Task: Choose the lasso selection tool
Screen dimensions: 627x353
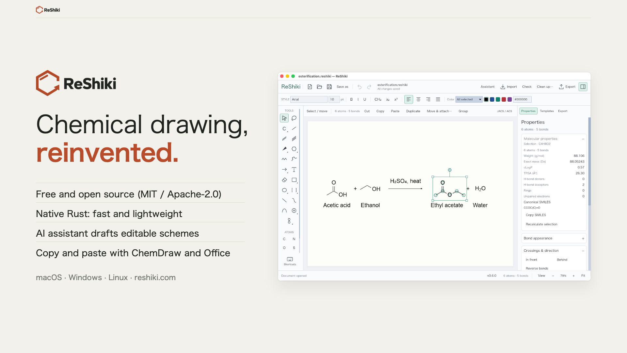Action: click(x=294, y=118)
